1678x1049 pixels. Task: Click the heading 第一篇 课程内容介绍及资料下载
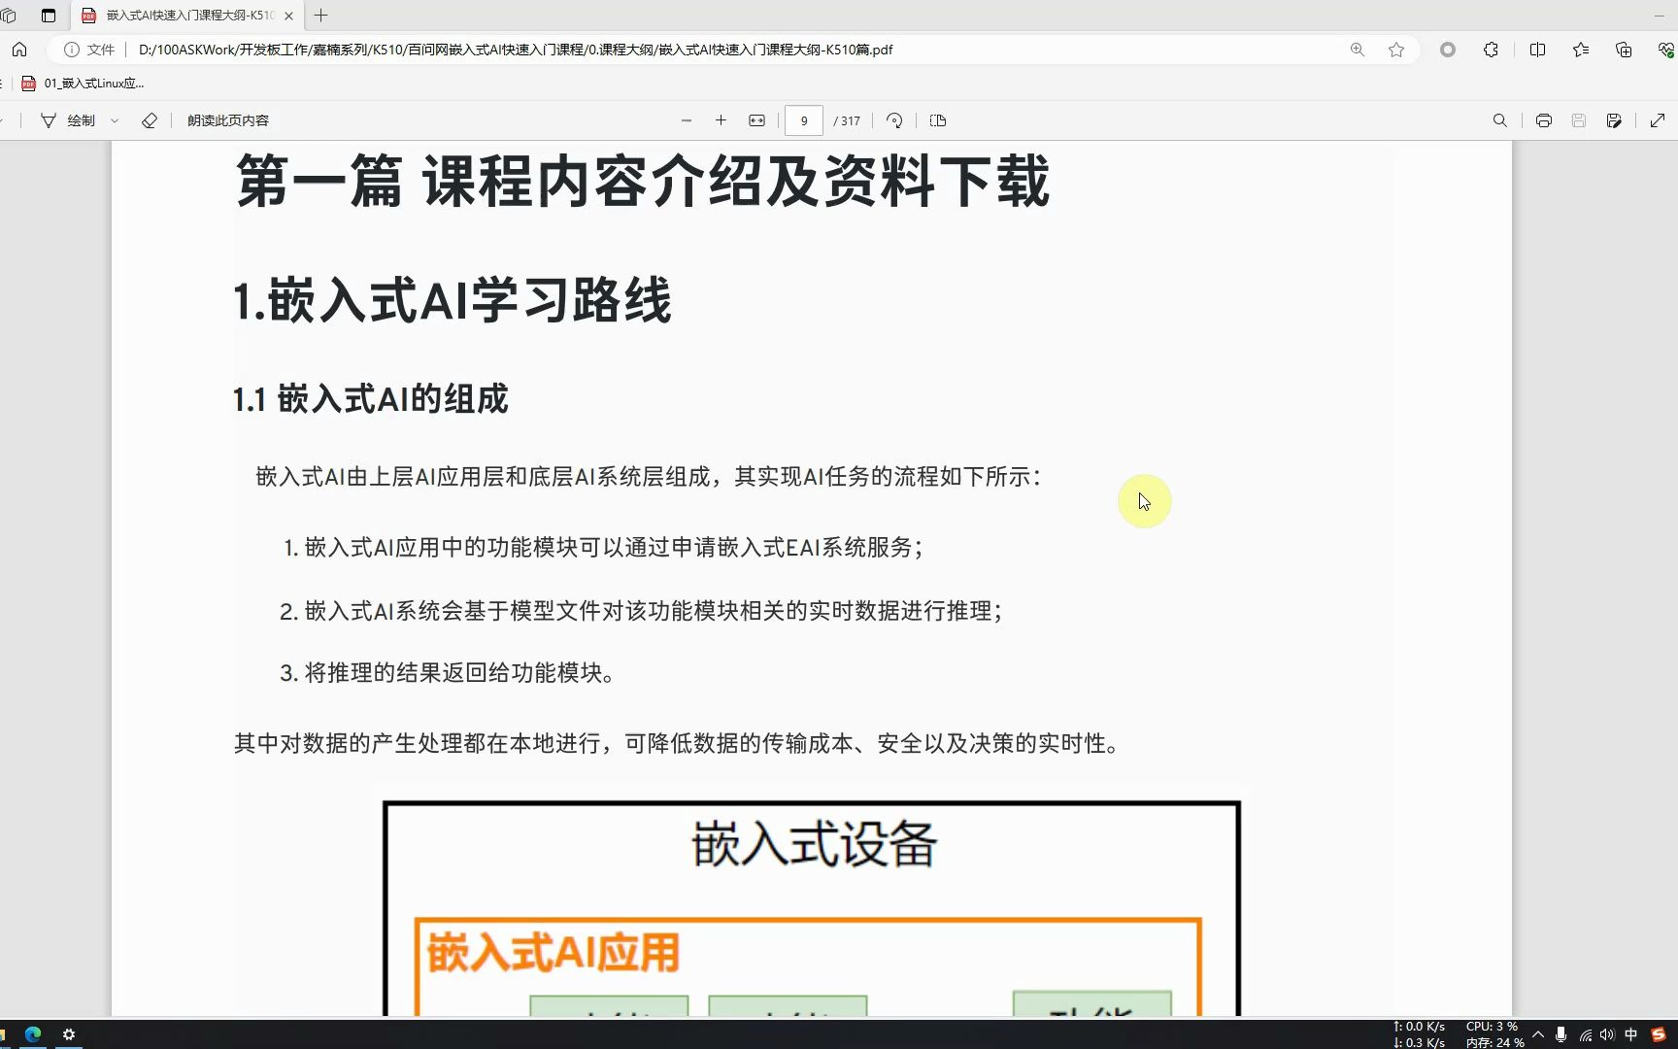click(643, 181)
